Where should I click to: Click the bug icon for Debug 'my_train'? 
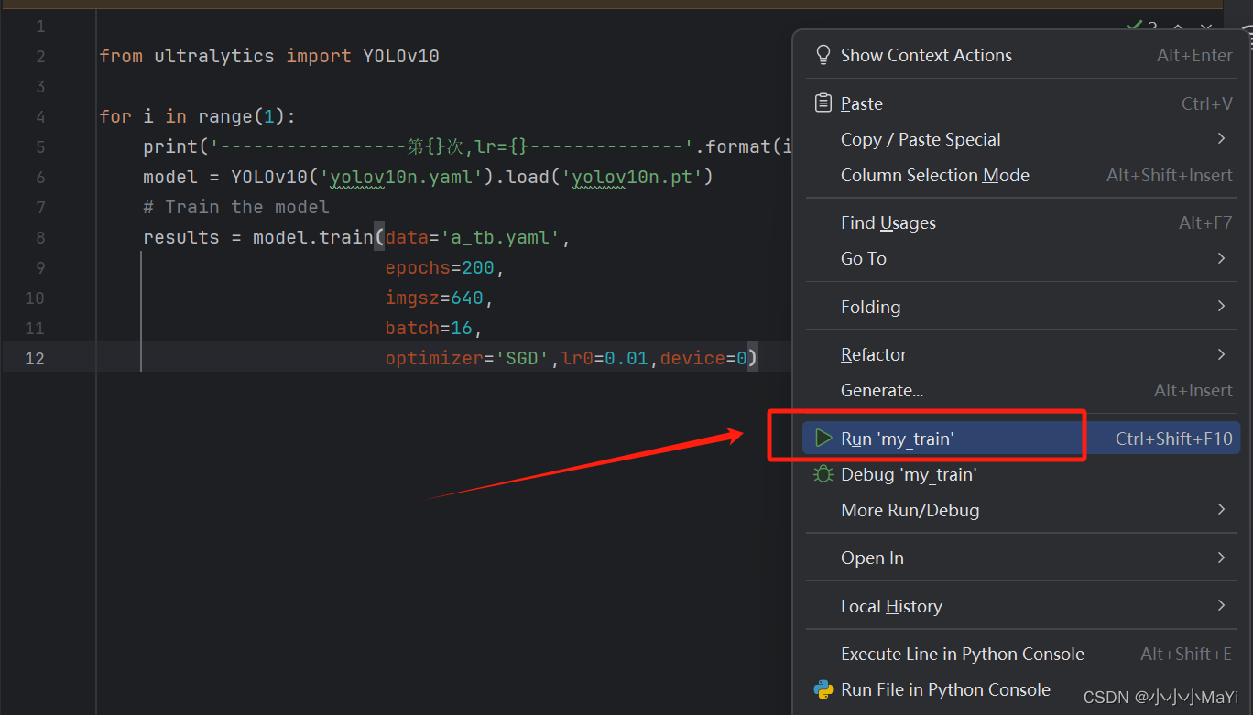click(823, 474)
